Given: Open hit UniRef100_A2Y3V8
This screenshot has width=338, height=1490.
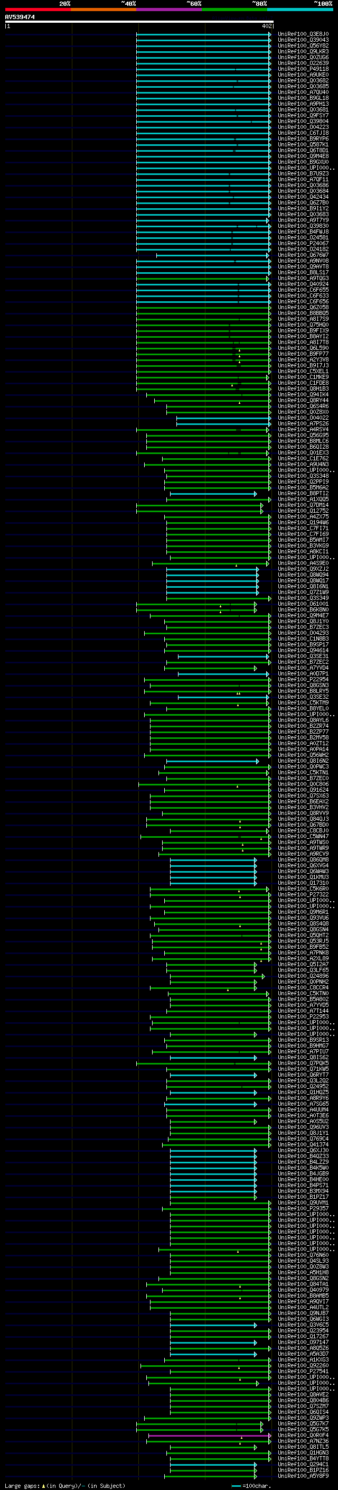Looking at the screenshot, I should click(x=303, y=360).
